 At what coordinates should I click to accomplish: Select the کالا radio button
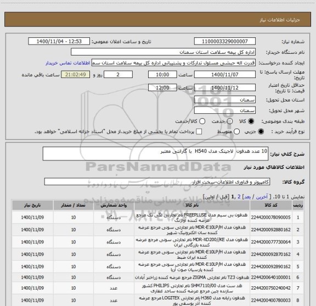(x=251, y=121)
